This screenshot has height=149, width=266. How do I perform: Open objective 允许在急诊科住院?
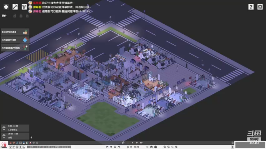pyautogui.click(x=15, y=40)
